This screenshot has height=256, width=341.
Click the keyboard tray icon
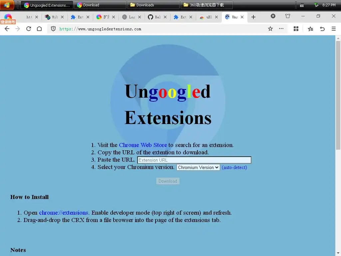coord(302,5)
